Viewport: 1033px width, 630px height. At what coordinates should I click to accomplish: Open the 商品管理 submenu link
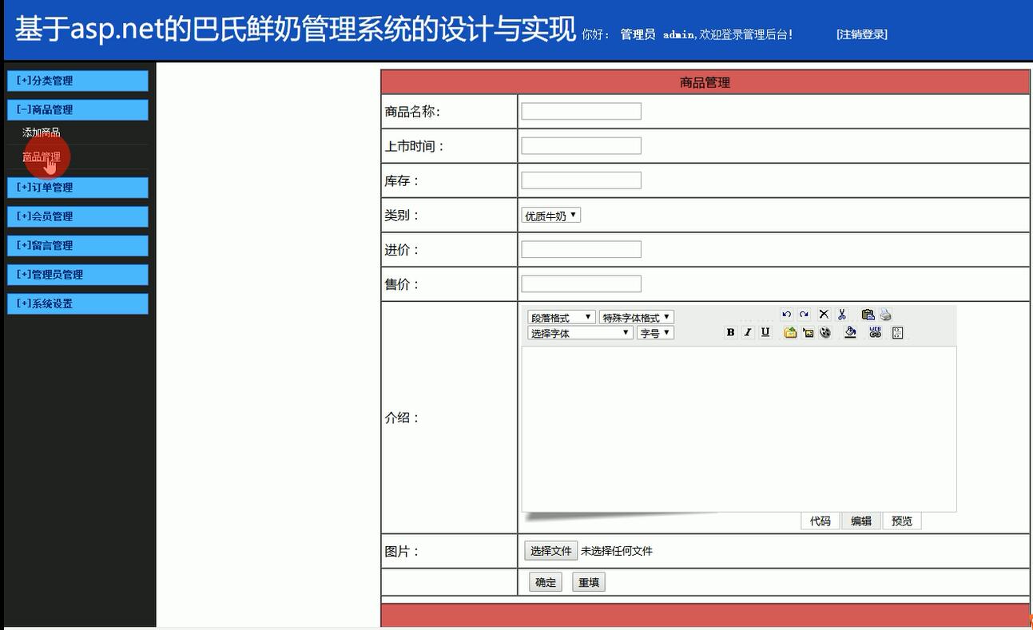(42, 157)
